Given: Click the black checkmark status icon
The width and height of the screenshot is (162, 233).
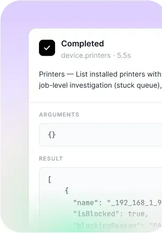Looking at the screenshot, I should click(x=47, y=48).
